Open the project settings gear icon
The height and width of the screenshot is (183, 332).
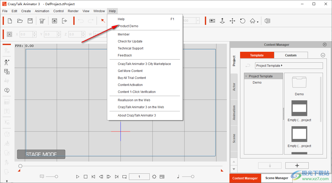click(154, 177)
